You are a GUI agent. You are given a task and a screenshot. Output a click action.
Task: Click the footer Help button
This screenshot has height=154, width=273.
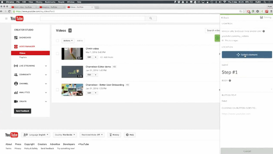coord(130,135)
